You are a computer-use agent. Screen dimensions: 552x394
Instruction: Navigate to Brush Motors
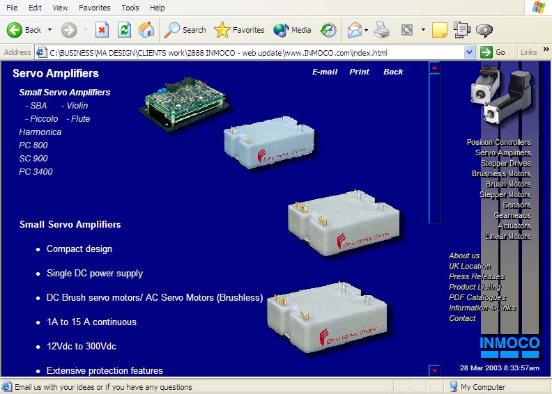[508, 184]
